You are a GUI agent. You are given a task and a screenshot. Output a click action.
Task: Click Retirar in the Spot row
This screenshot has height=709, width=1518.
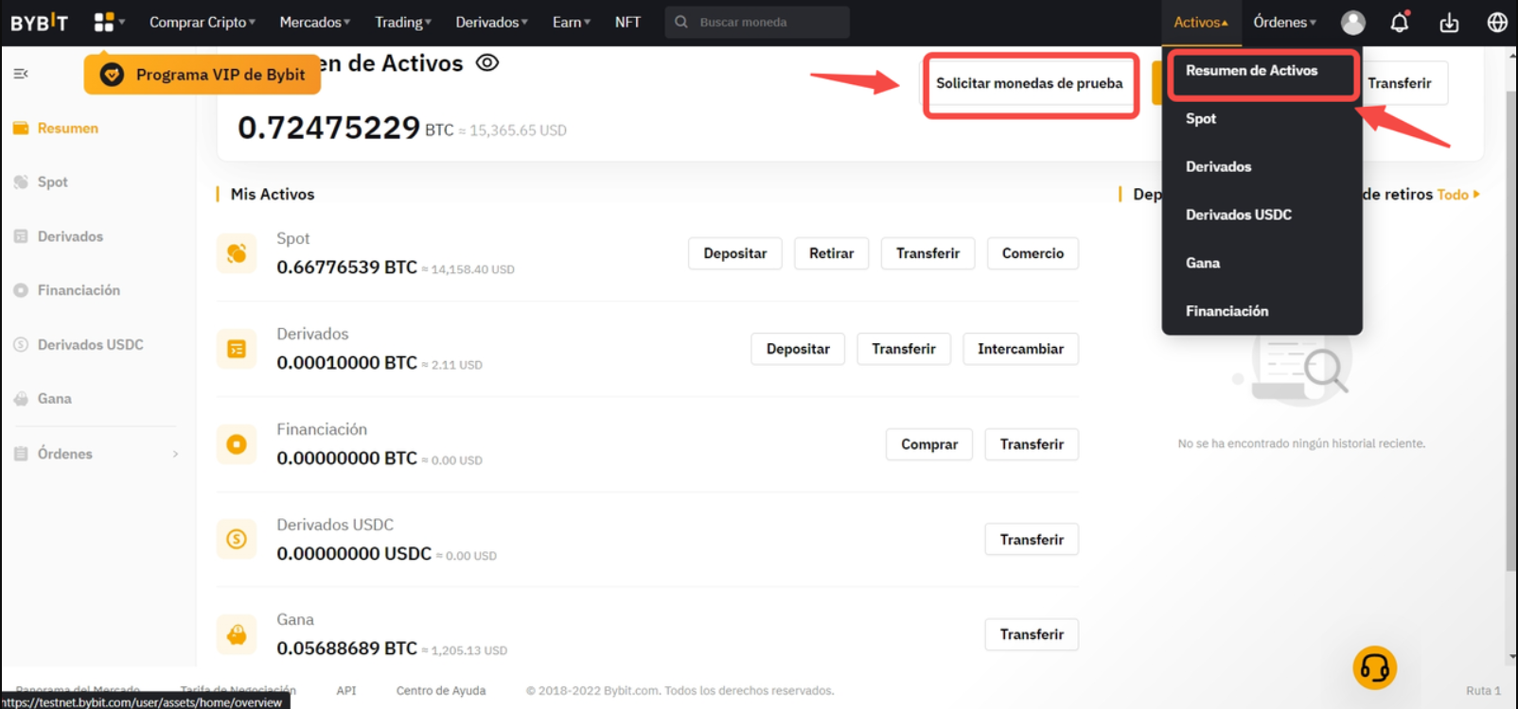point(831,253)
